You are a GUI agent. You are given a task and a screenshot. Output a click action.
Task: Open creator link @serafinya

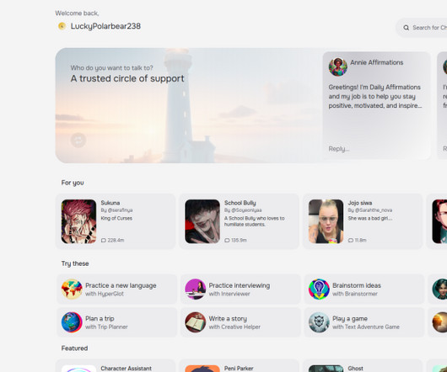(120, 210)
